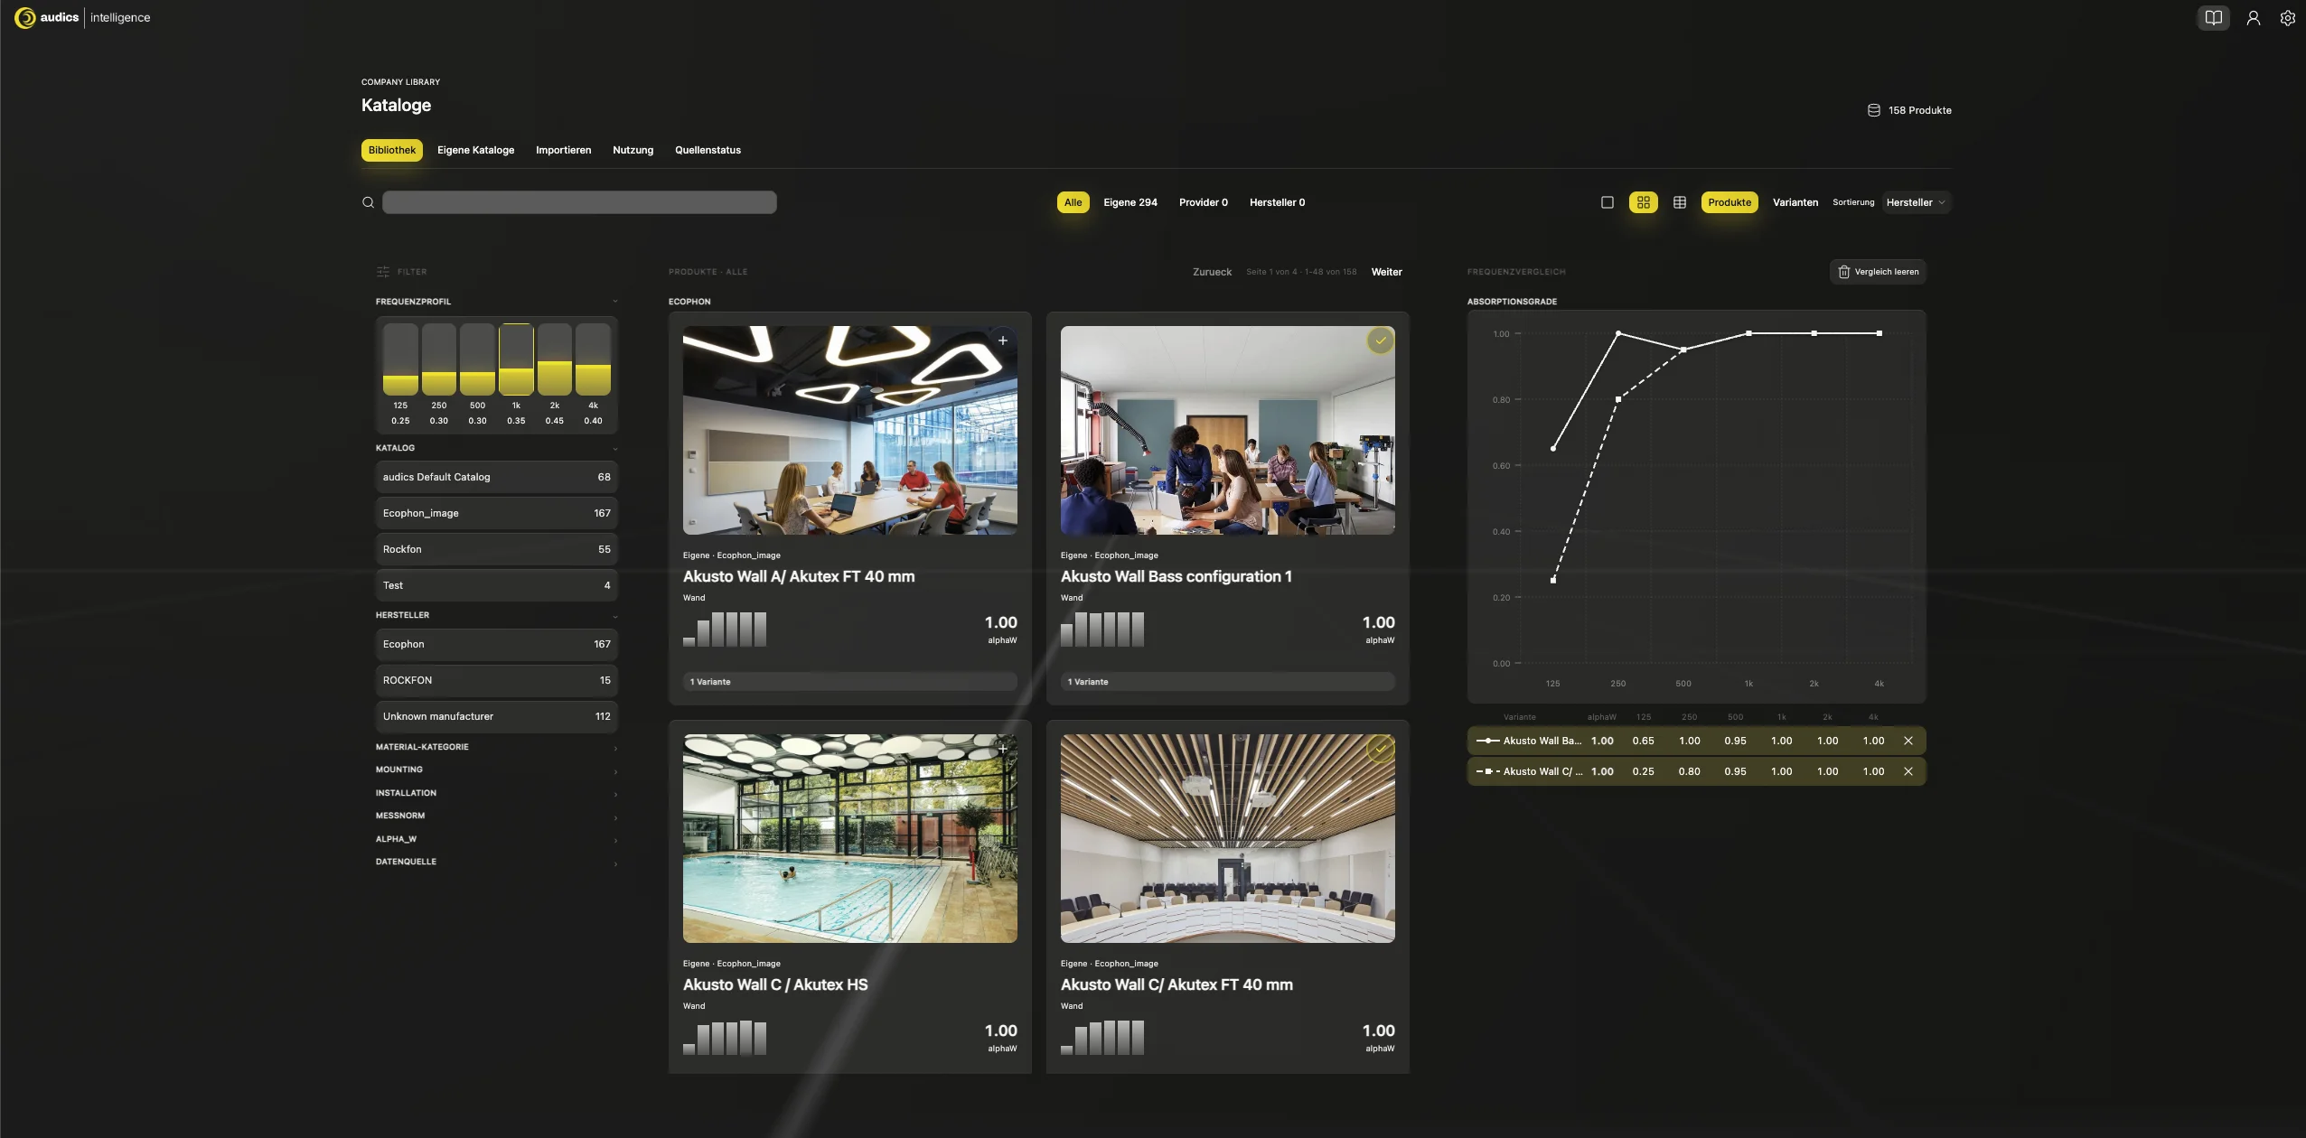The image size is (2306, 1138).
Task: Select the Provider 0 filter
Action: pyautogui.click(x=1203, y=202)
